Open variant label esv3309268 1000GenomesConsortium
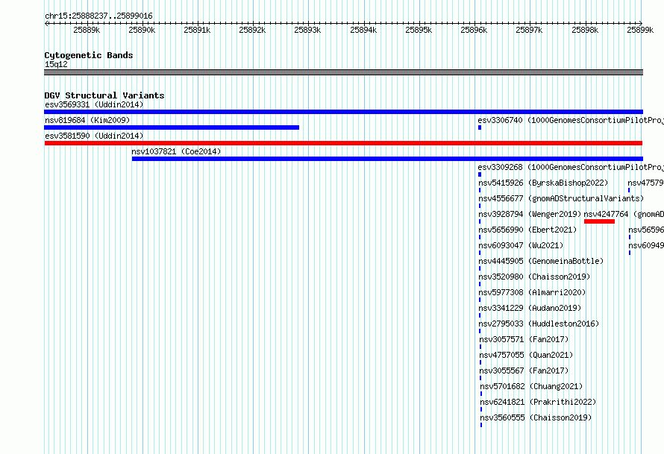The width and height of the screenshot is (664, 454). pos(571,167)
